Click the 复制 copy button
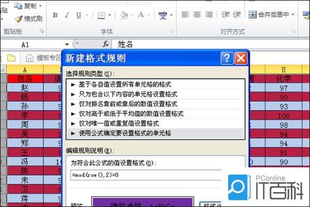 click(25, 6)
